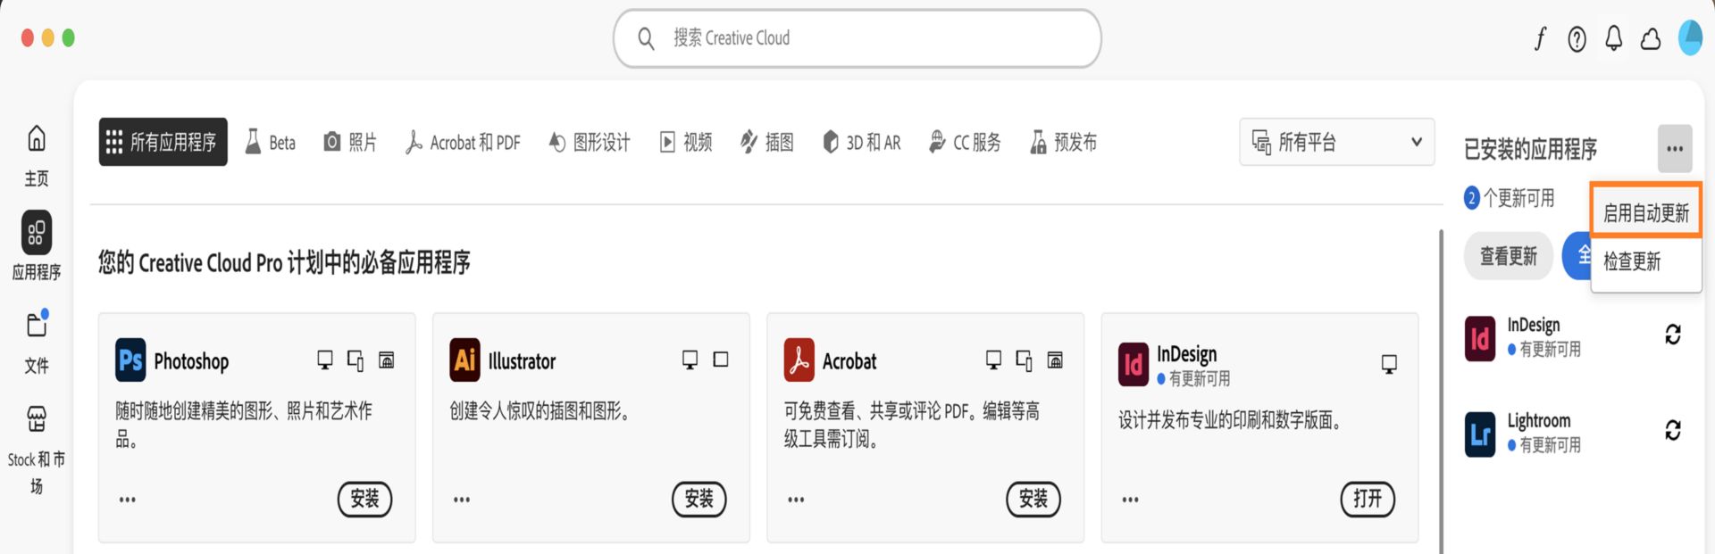Click Acrobat mobile platform icon

1024,360
